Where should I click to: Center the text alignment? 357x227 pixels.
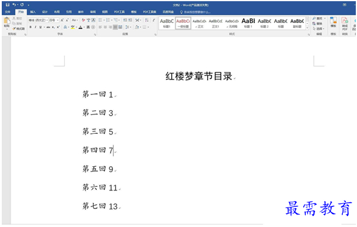point(105,27)
